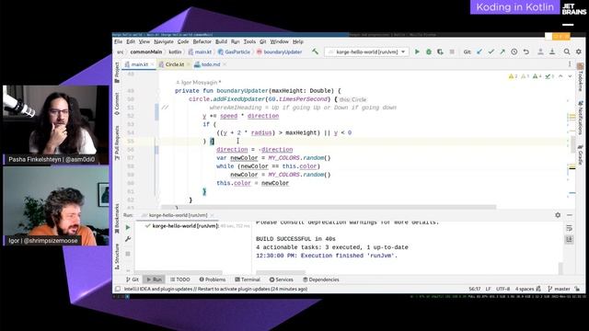
Task: Open the korge-hello-world [runJvm] configuration dropdown
Action: 366,51
